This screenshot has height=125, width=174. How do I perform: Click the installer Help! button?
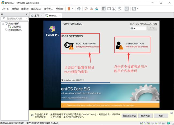[152, 28]
